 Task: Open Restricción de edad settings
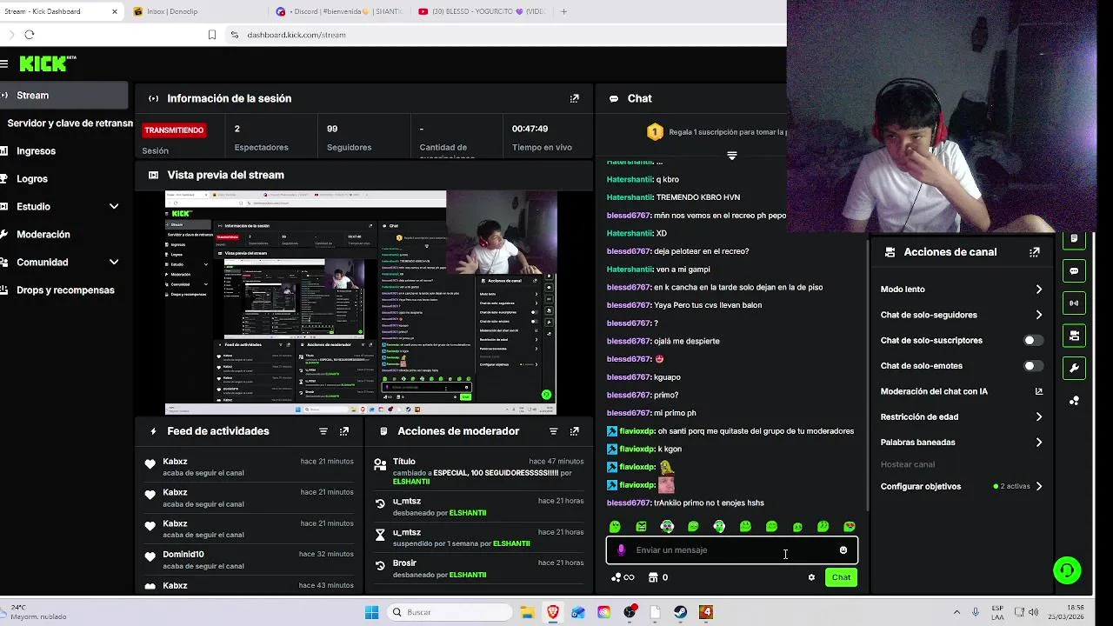(x=961, y=417)
